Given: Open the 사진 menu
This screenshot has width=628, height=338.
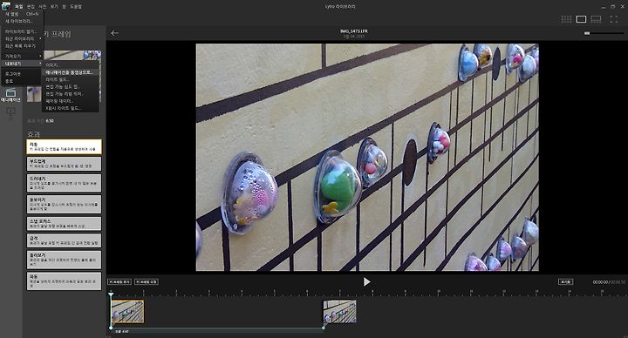Looking at the screenshot, I should pos(42,7).
